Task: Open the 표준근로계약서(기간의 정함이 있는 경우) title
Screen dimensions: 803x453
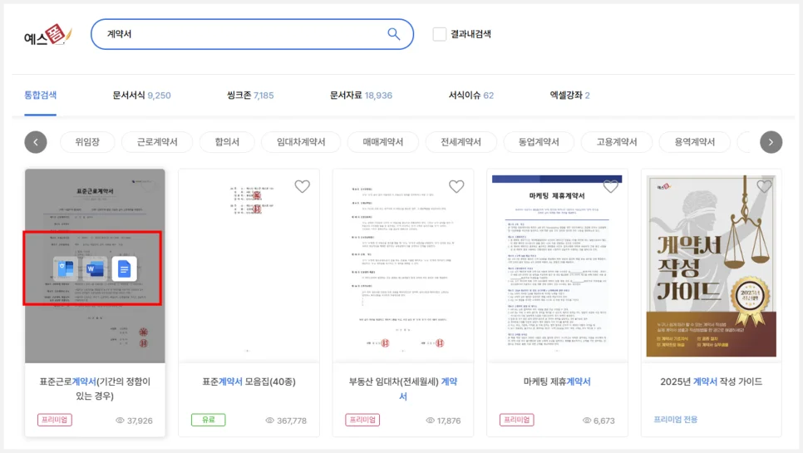Action: (x=95, y=388)
